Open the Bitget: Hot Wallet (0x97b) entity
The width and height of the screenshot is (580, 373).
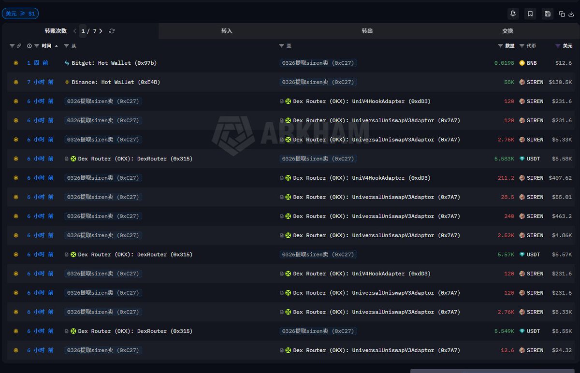point(114,63)
